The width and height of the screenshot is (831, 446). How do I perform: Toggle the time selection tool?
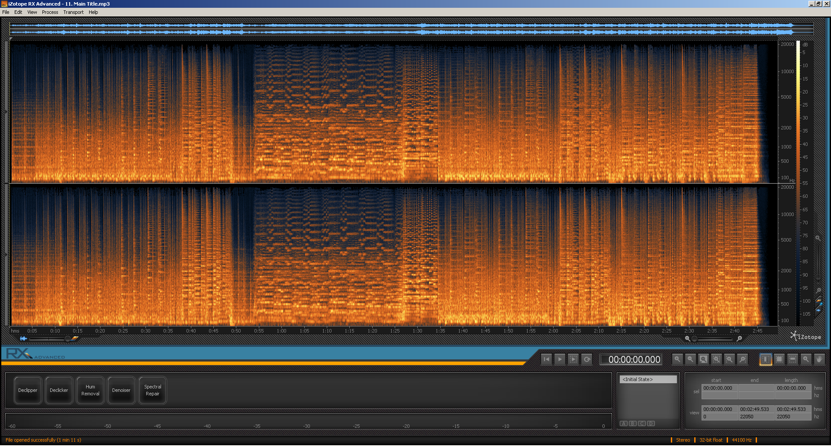765,359
